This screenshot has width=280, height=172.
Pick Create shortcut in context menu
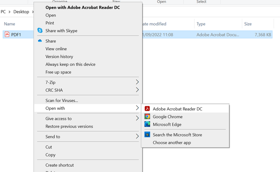point(60,165)
